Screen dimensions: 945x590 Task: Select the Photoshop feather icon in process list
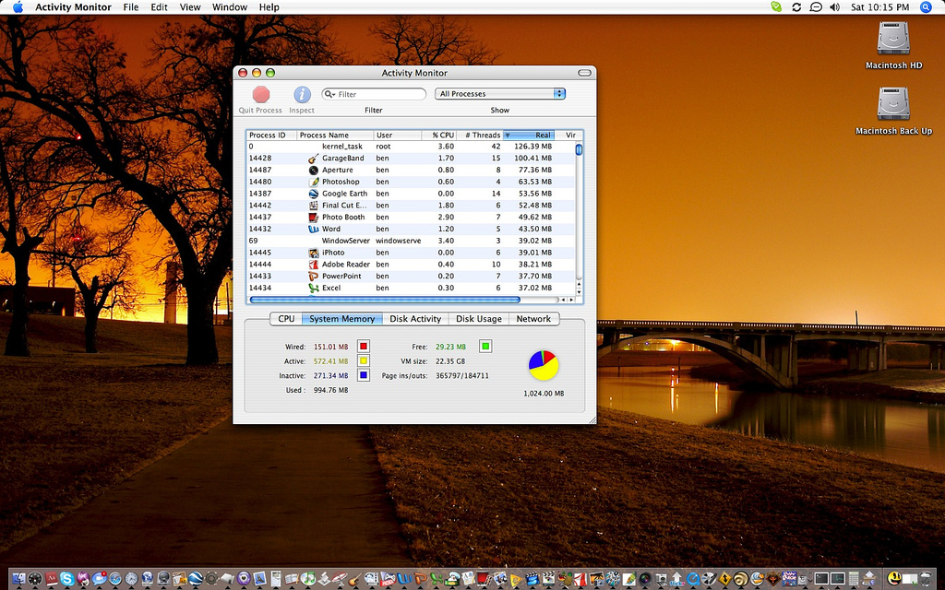pyautogui.click(x=314, y=182)
